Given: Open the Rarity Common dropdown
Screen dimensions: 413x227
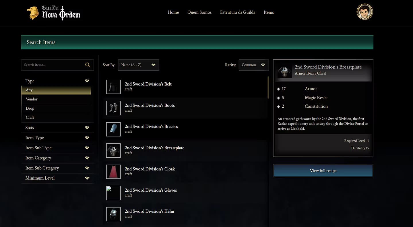Looking at the screenshot, I should click(253, 65).
